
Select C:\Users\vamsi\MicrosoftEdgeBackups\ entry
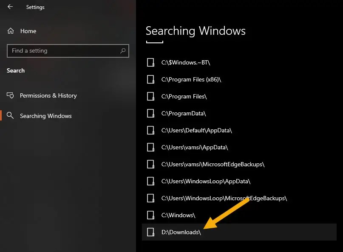coord(213,164)
